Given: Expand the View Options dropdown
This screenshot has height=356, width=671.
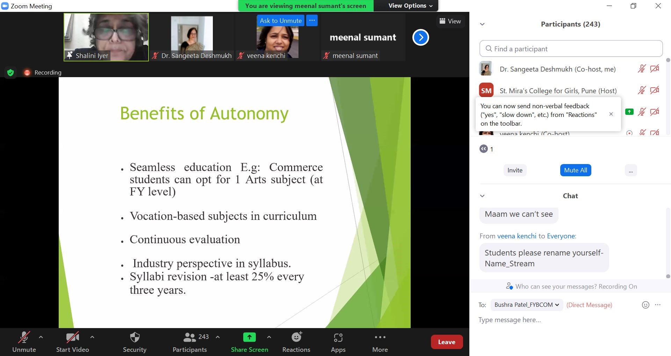Looking at the screenshot, I should (x=410, y=6).
